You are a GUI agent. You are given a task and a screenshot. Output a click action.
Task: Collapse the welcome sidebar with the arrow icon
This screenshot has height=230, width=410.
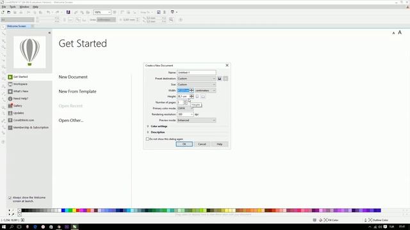tap(49, 33)
